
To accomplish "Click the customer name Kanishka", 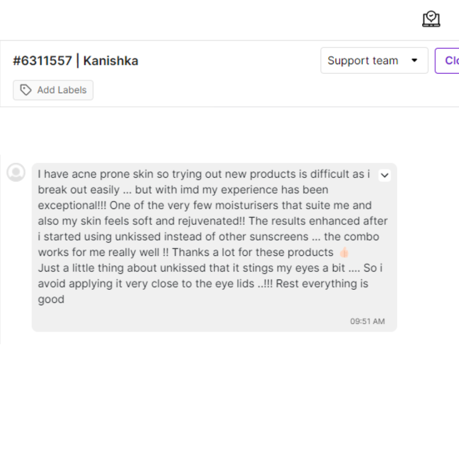I will click(x=110, y=61).
